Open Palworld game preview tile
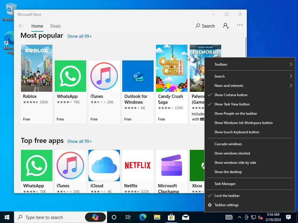Image resolution: width=298 pixels, height=223 pixels. tap(197, 68)
